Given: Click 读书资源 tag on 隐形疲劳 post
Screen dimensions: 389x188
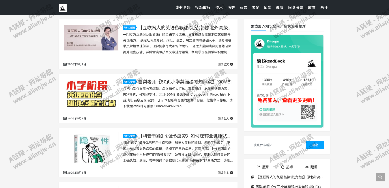Looking at the screenshot, I should click(130, 136).
